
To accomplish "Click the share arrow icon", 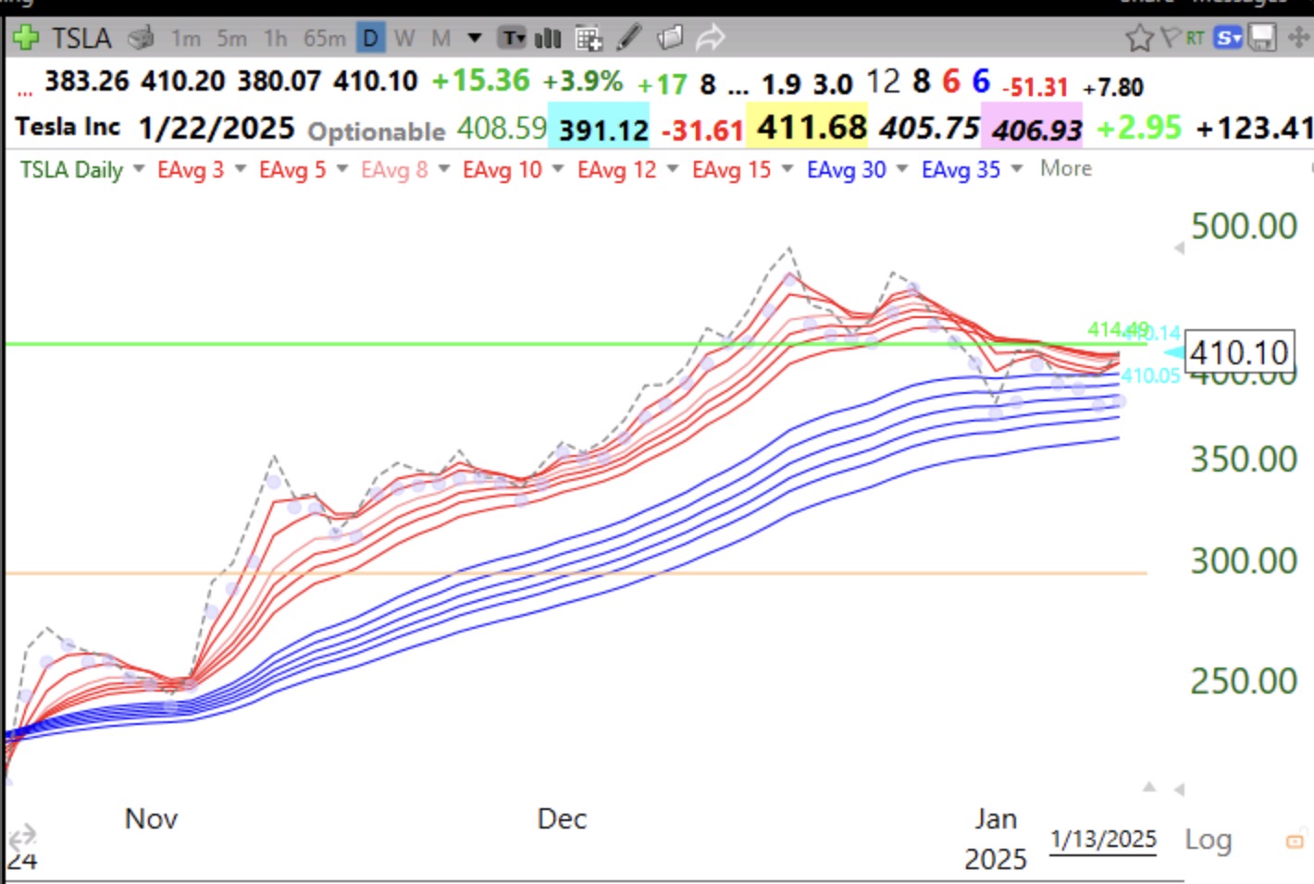I will (x=710, y=38).
